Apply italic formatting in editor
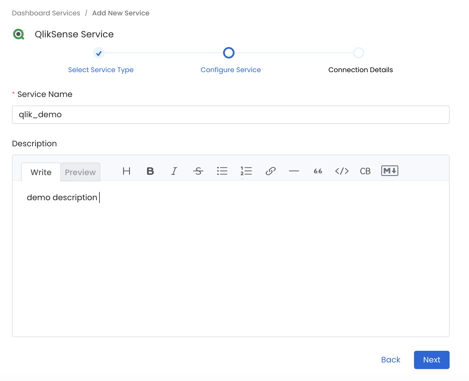469x381 pixels. (x=174, y=171)
